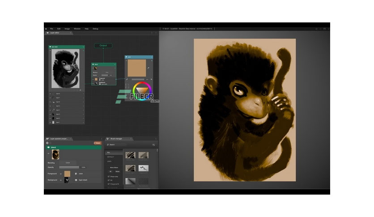This screenshot has height=217, width=374.
Task: Click the orange Output button
Action: tap(98, 143)
